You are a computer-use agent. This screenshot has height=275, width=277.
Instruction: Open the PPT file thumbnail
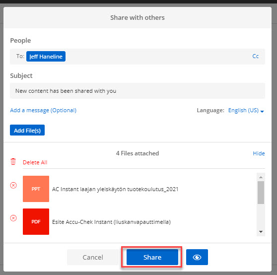pos(36,189)
